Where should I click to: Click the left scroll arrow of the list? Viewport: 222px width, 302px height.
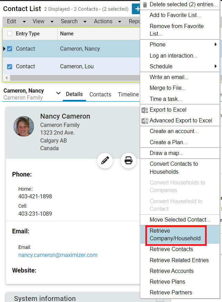(7, 78)
